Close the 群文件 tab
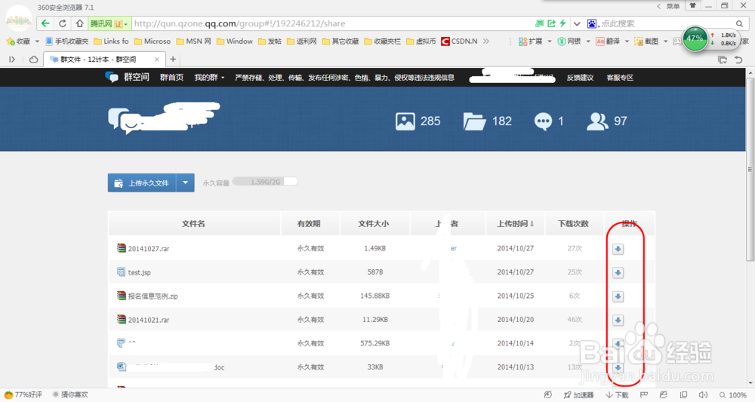Viewport: 755px width, 402px height. pyautogui.click(x=157, y=59)
